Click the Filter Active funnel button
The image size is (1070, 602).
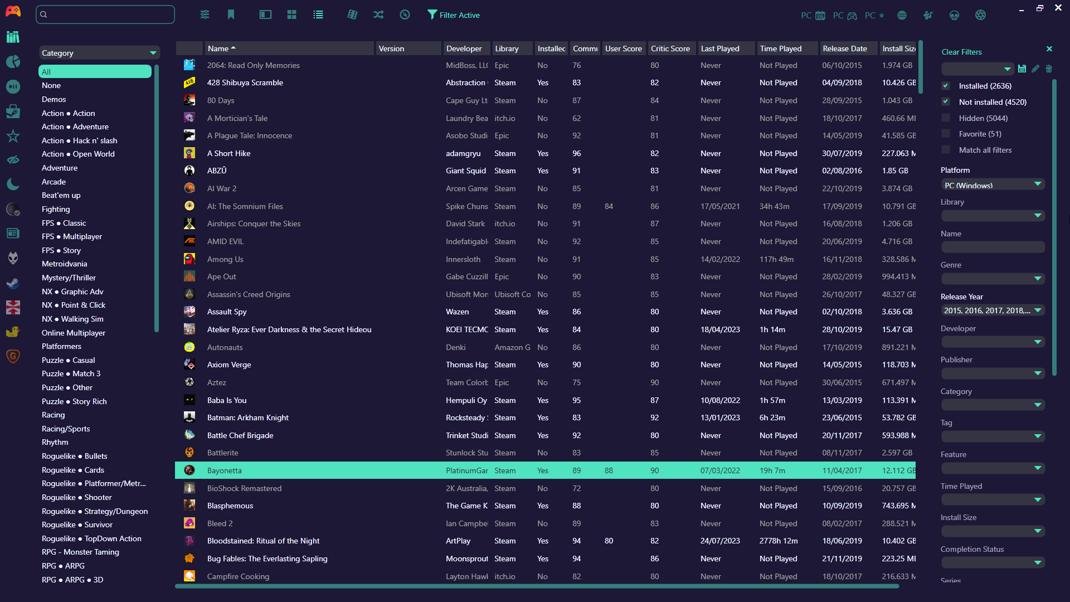click(453, 15)
